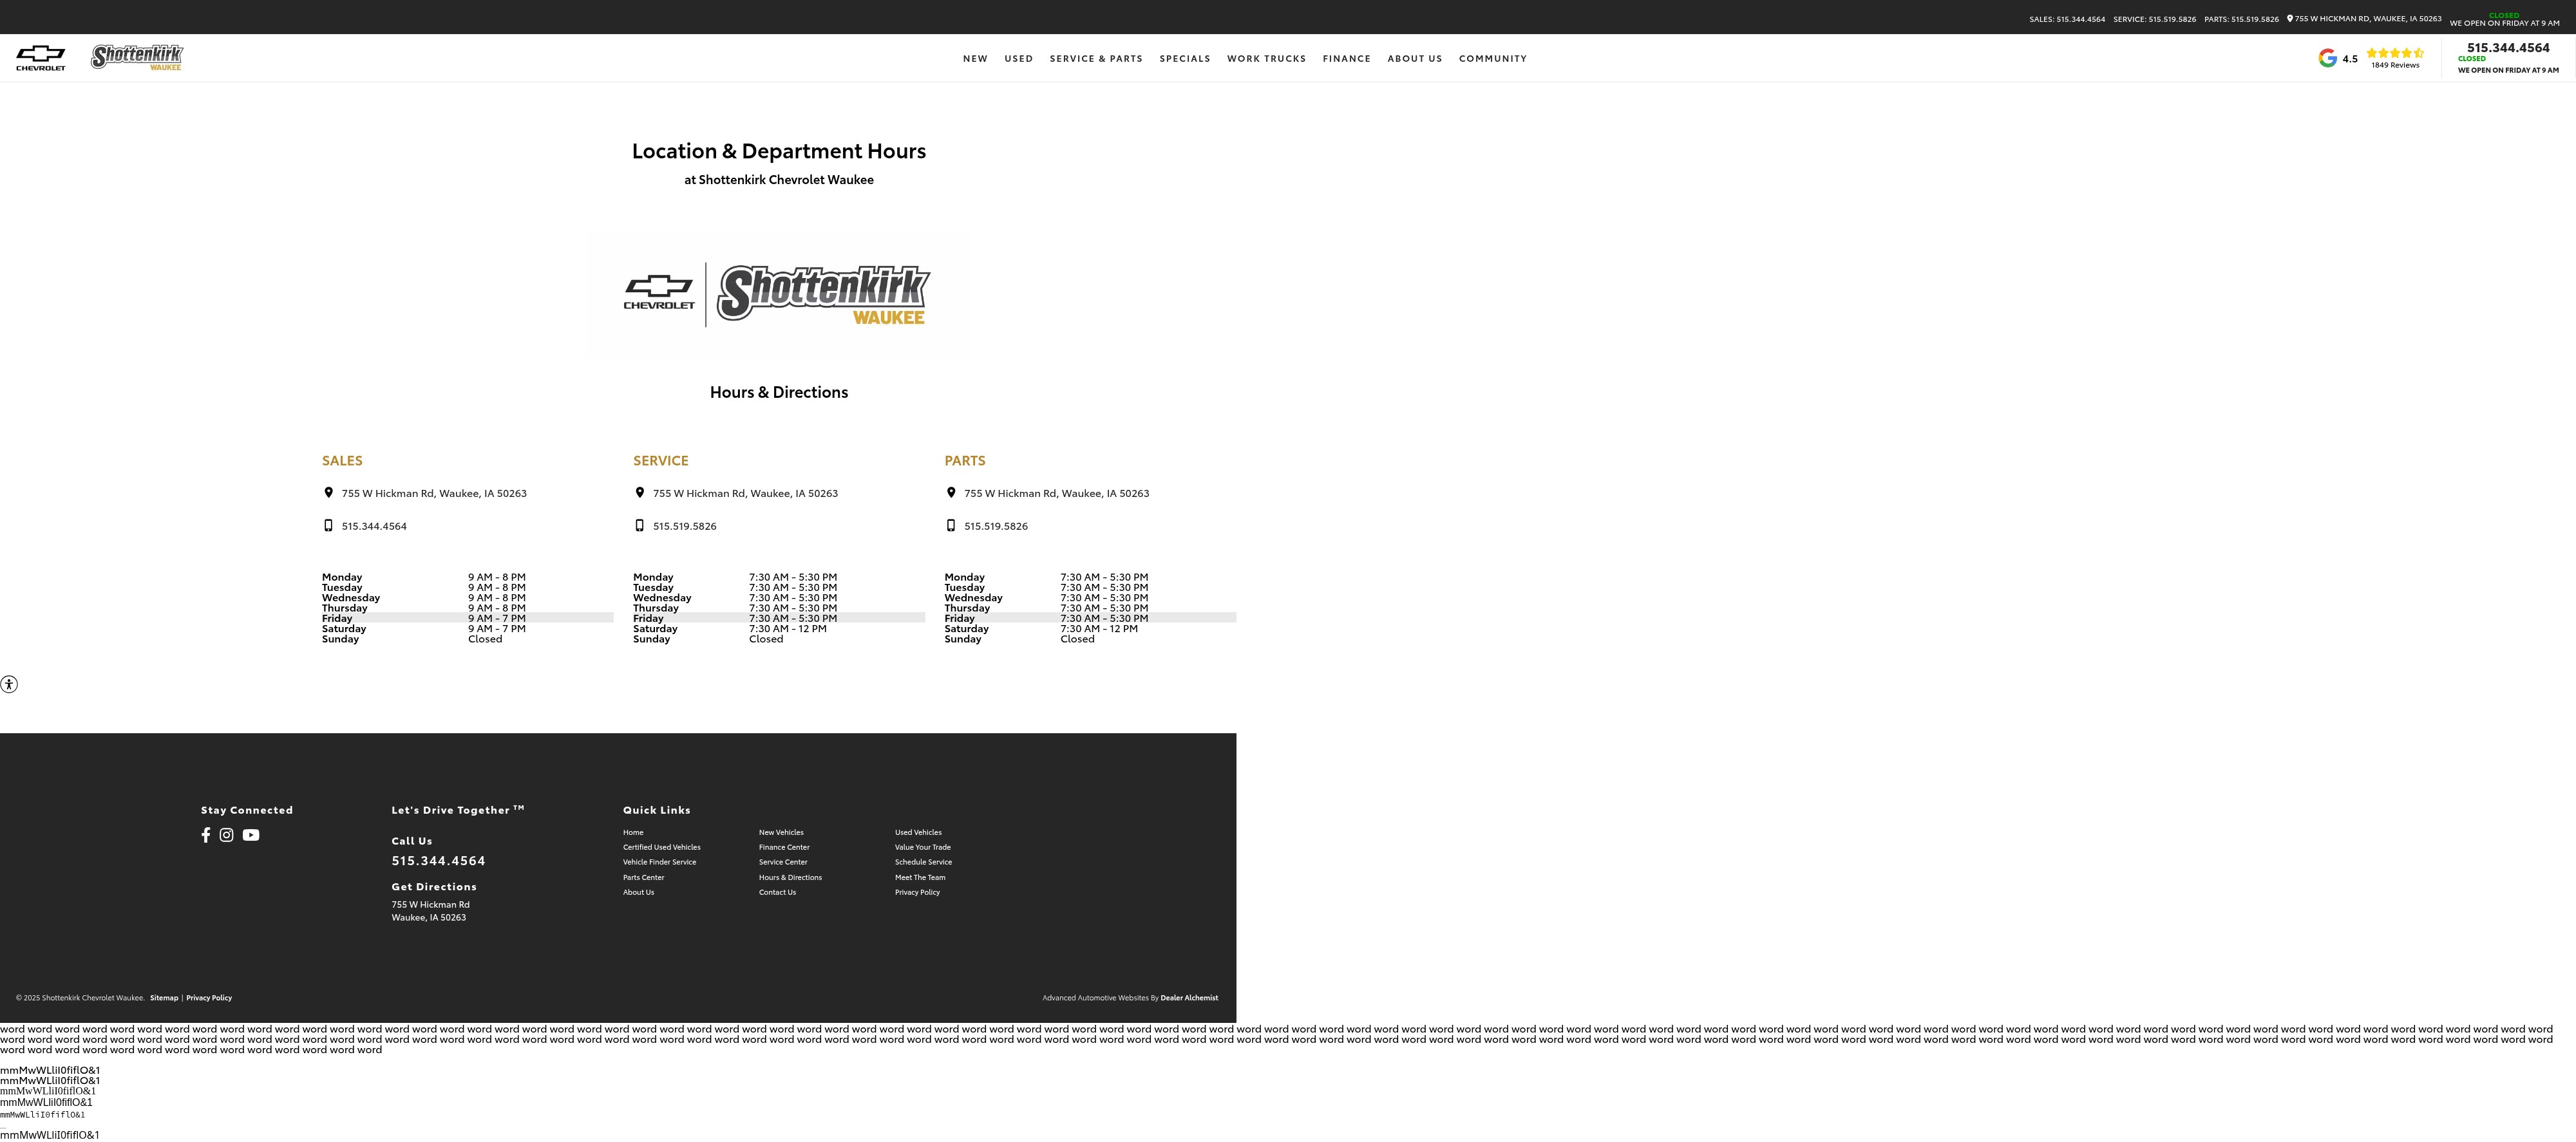Open the NEW menu
Viewport: 2576px width, 1142px height.
pyautogui.click(x=975, y=58)
